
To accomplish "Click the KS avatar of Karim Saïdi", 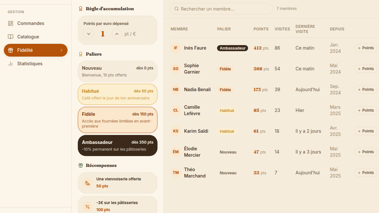I will pos(176,131).
